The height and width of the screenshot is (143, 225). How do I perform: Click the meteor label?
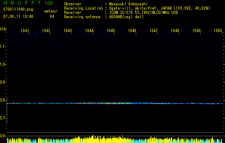pos(51,11)
